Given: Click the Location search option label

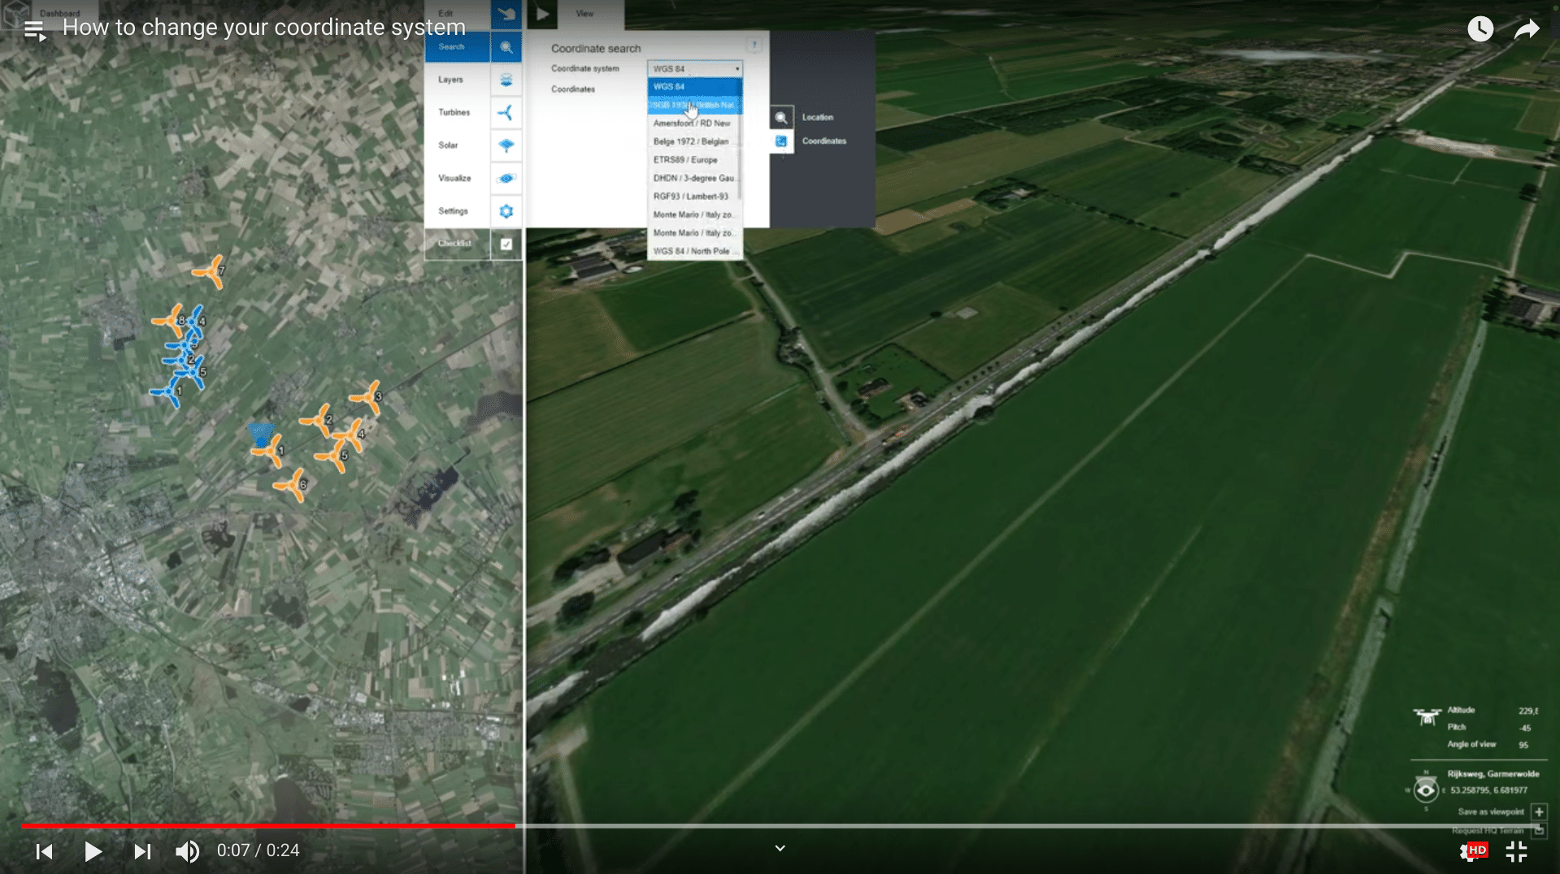Looking at the screenshot, I should tap(817, 118).
